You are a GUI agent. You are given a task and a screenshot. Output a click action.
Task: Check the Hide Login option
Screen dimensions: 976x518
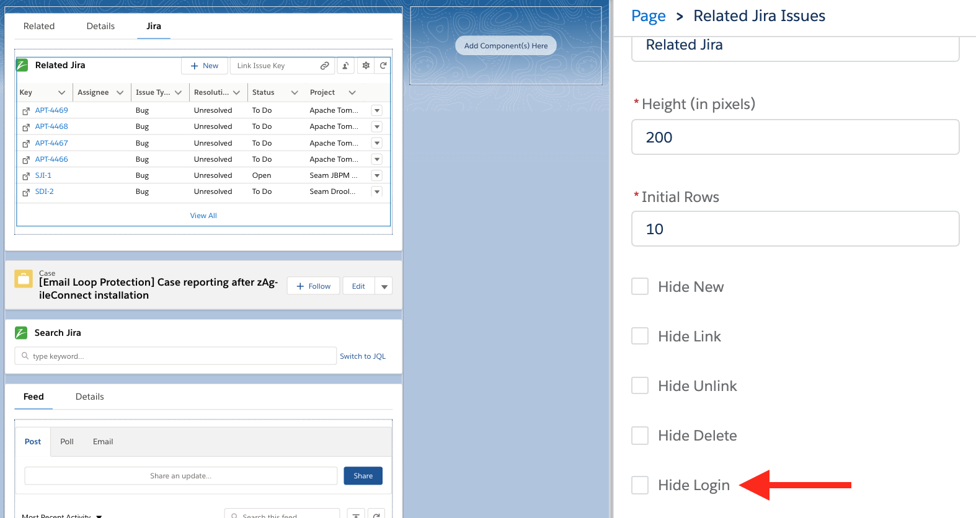(x=640, y=485)
